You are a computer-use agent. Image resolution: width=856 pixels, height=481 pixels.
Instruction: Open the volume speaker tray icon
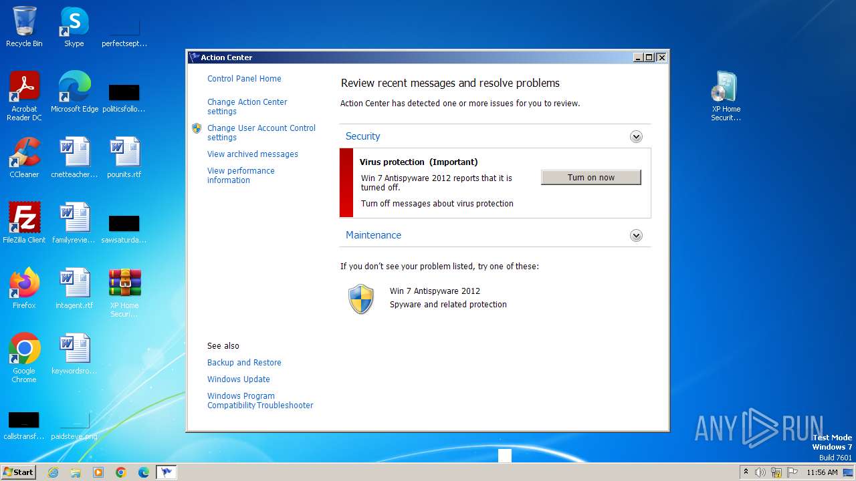(760, 472)
